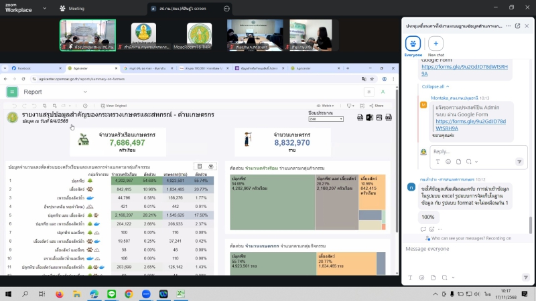Viewport: 536px width, 301px height.
Task: Pop out the Zoom chat panel
Action: pyautogui.click(x=518, y=25)
